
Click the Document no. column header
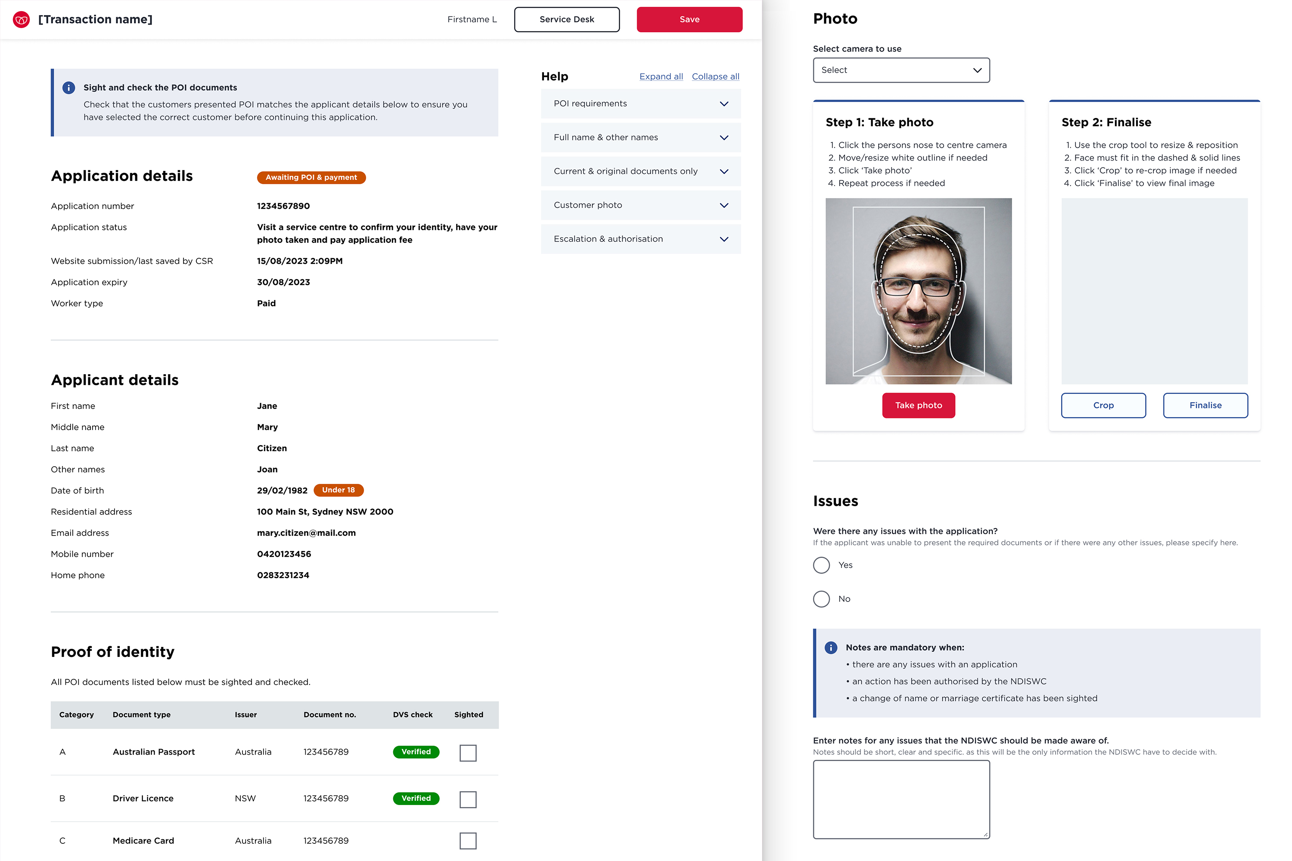click(329, 715)
